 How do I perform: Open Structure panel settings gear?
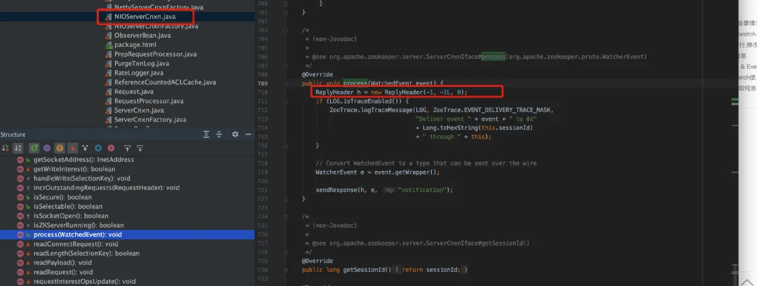pyautogui.click(x=235, y=135)
